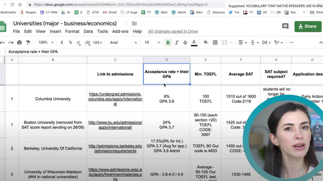Open Wisconsin-Madison admissions link
Viewport: 323px width, 181px height.
coord(115,174)
